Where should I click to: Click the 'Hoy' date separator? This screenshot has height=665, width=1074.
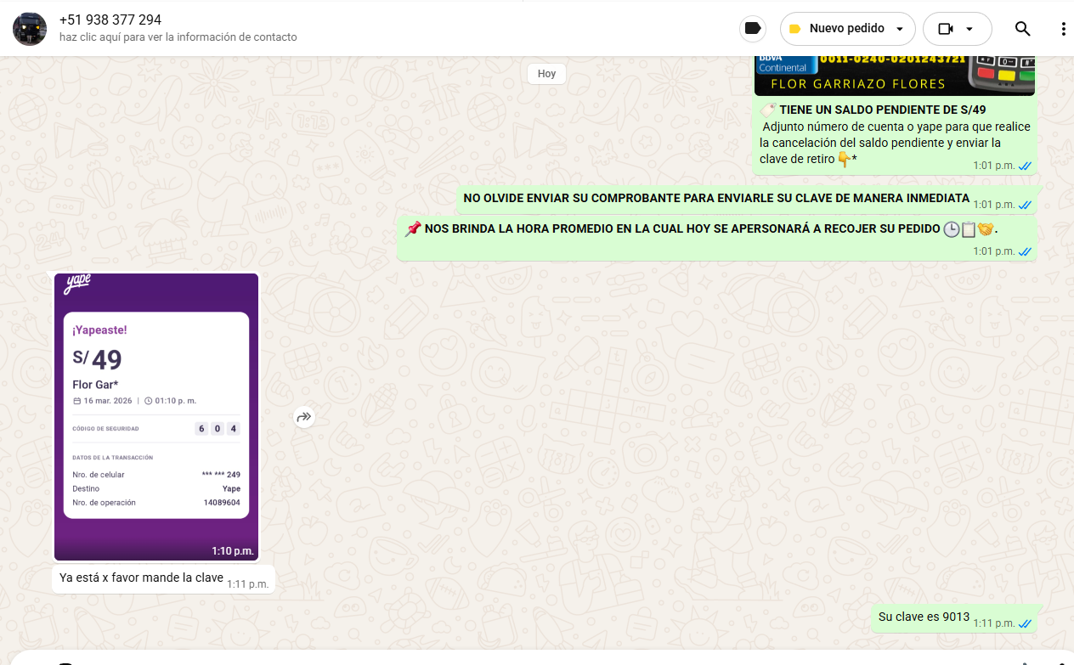coord(546,74)
